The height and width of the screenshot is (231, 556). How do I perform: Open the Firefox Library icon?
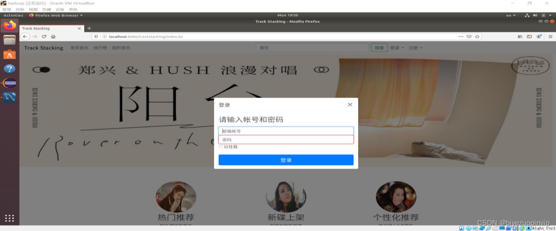[520, 36]
